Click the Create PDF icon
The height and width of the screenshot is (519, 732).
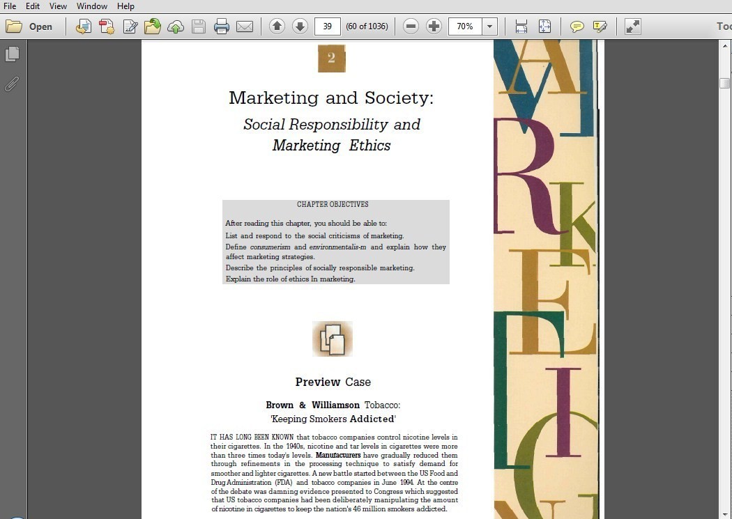click(107, 26)
